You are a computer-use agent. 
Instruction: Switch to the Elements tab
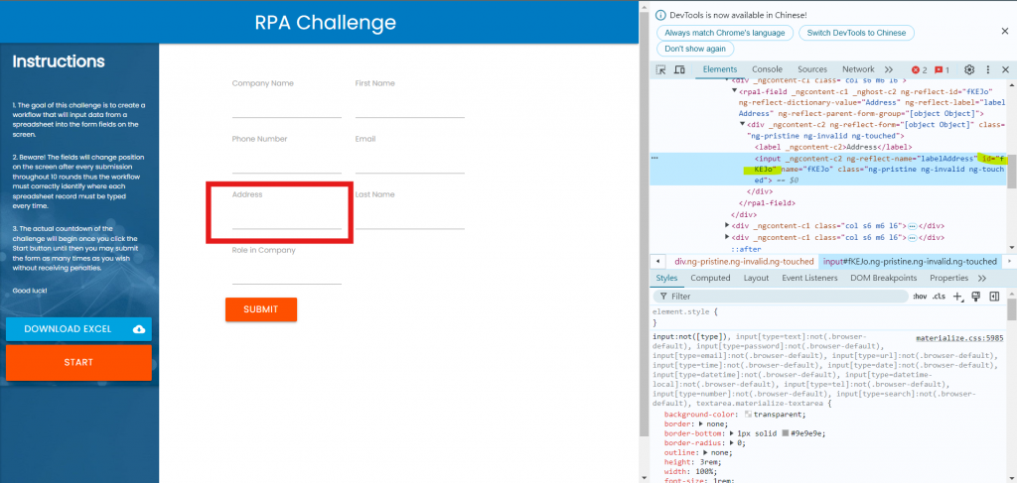[720, 69]
